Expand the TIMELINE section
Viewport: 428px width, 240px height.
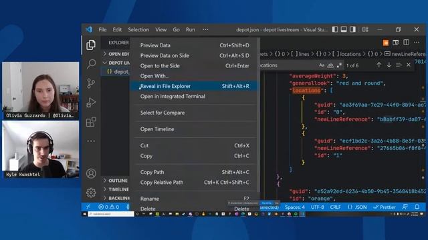point(116,189)
